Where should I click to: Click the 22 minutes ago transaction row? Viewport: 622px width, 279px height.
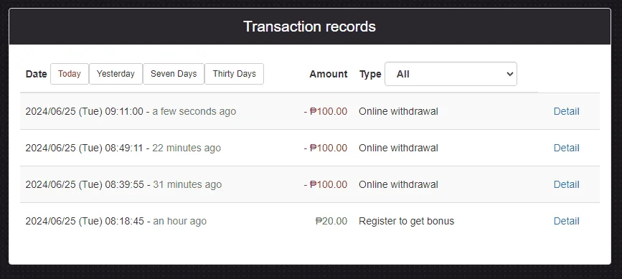[310, 148]
